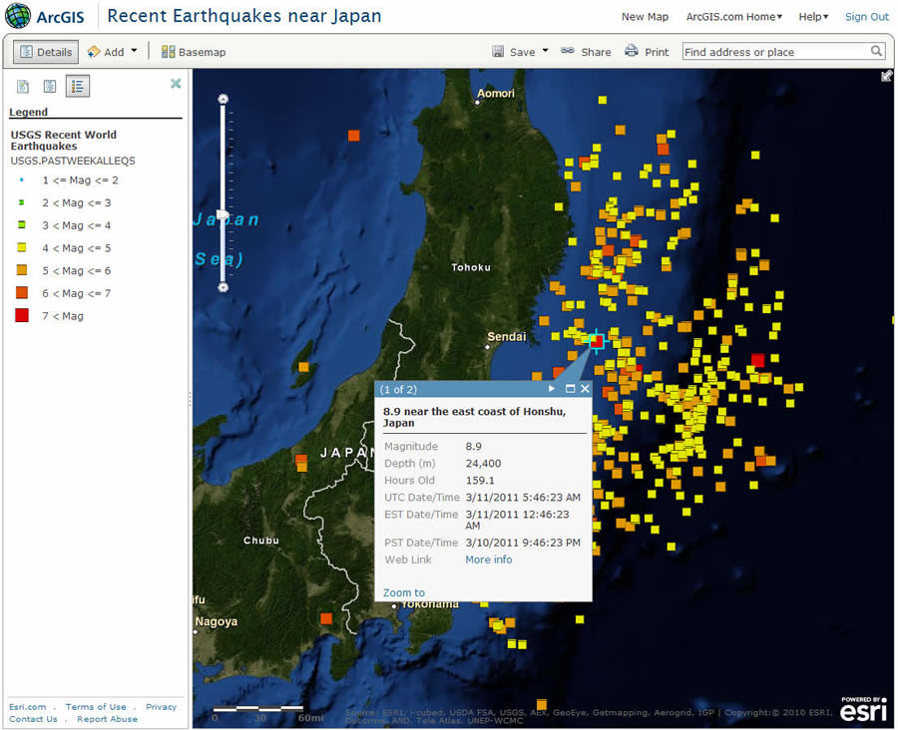Image resolution: width=898 pixels, height=730 pixels.
Task: Click the Find address or place field
Action: 778,51
